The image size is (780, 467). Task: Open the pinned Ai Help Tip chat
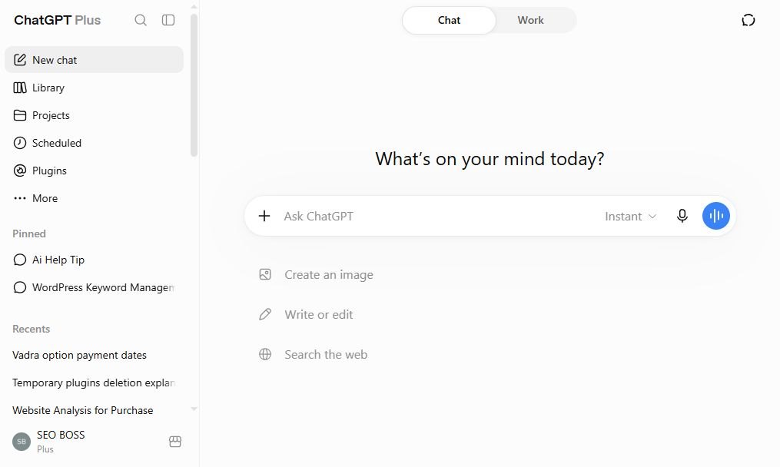pos(94,260)
